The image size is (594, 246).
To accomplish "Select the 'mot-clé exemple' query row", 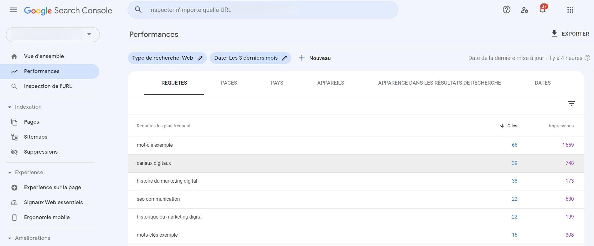I will click(x=356, y=145).
